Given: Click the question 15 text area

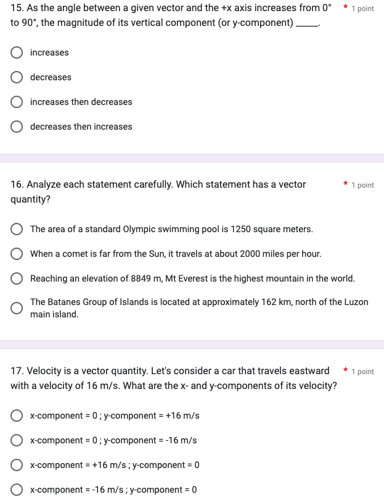Looking at the screenshot, I should click(166, 15).
